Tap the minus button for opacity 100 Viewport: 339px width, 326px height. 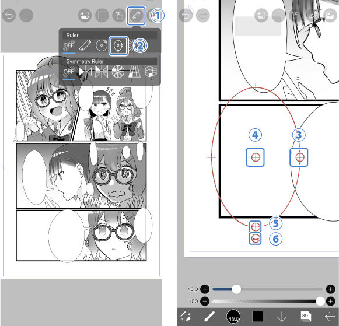(205, 301)
